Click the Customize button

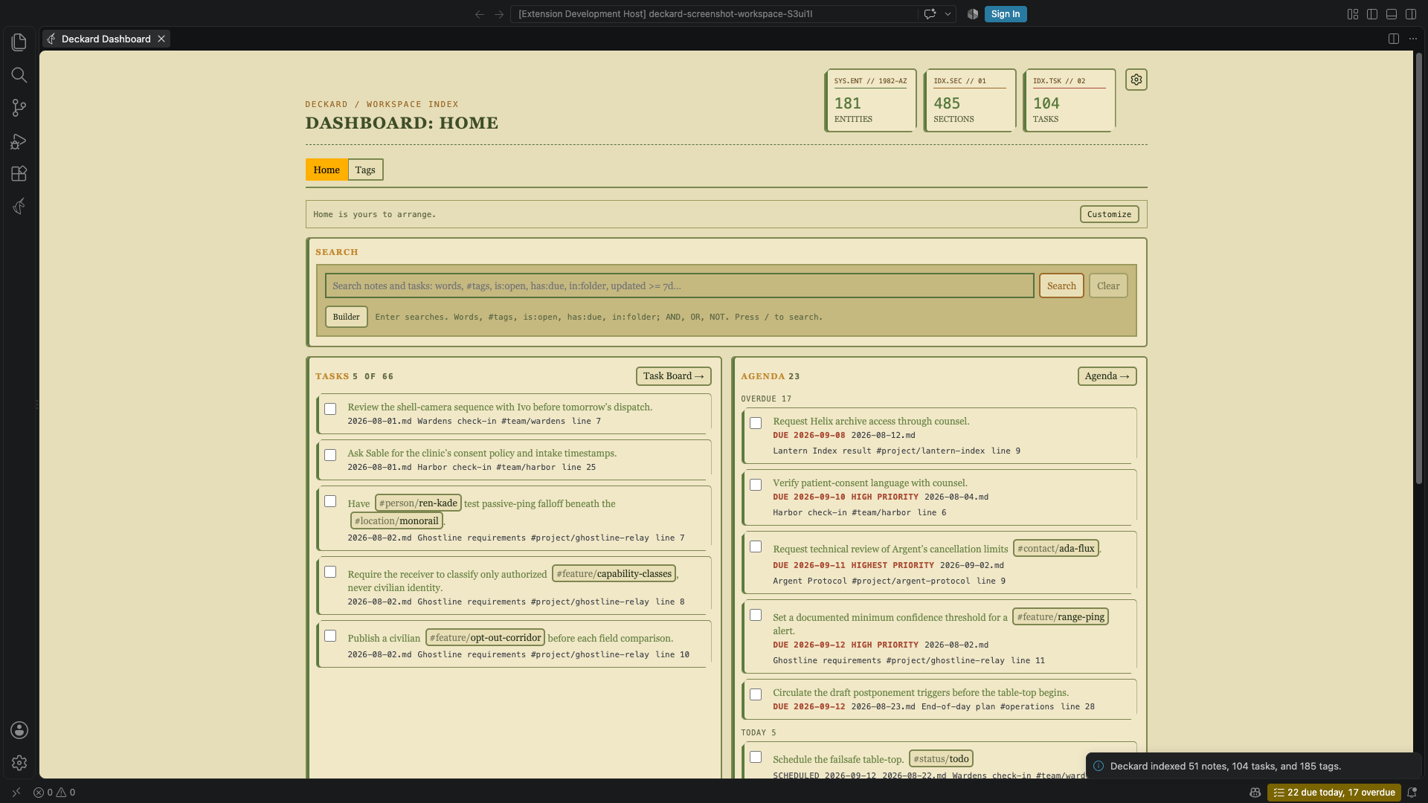coord(1109,214)
